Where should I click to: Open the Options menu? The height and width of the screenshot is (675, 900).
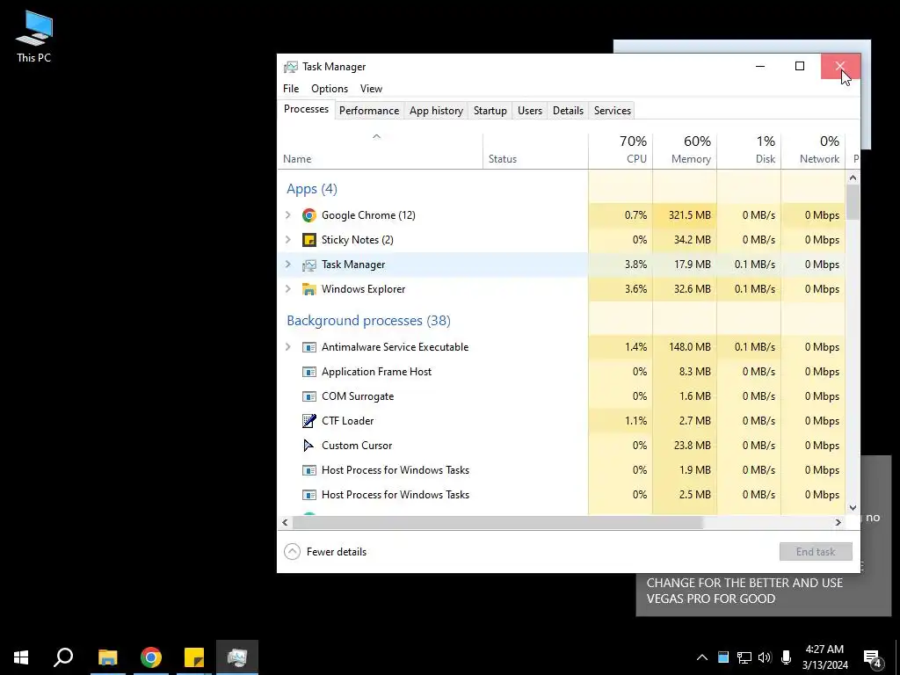click(330, 89)
